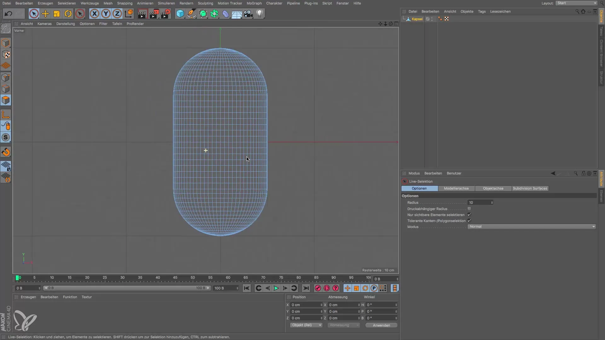605x340 pixels.
Task: Add a cube primitive object
Action: [x=180, y=14]
